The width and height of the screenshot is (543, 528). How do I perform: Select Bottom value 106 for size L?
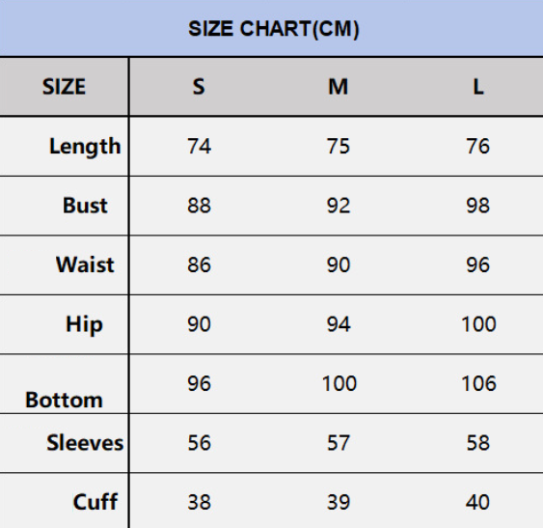coord(479,384)
